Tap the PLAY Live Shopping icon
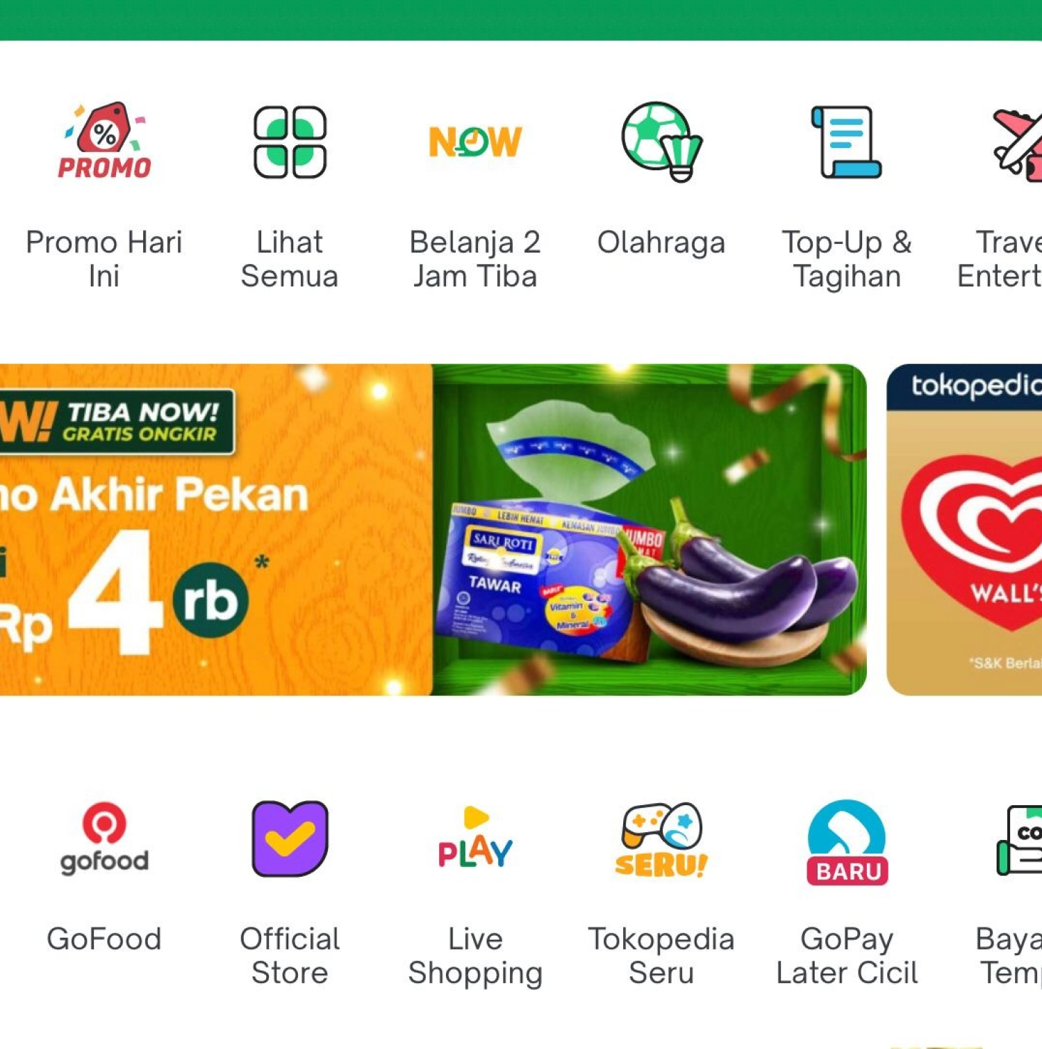The width and height of the screenshot is (1042, 1049). (475, 838)
